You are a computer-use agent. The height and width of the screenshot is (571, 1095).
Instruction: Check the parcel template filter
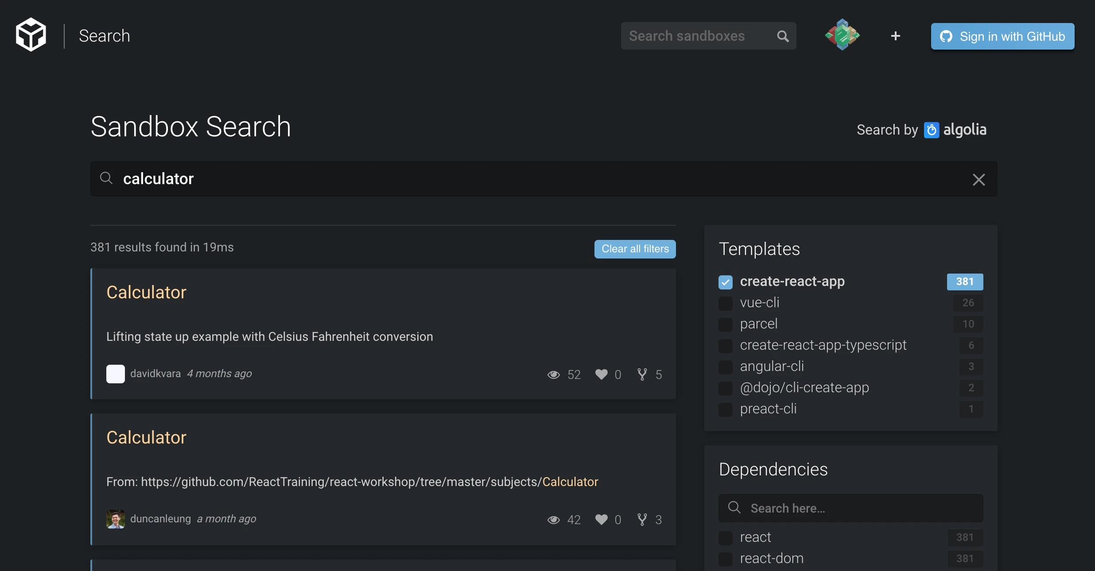[725, 324]
